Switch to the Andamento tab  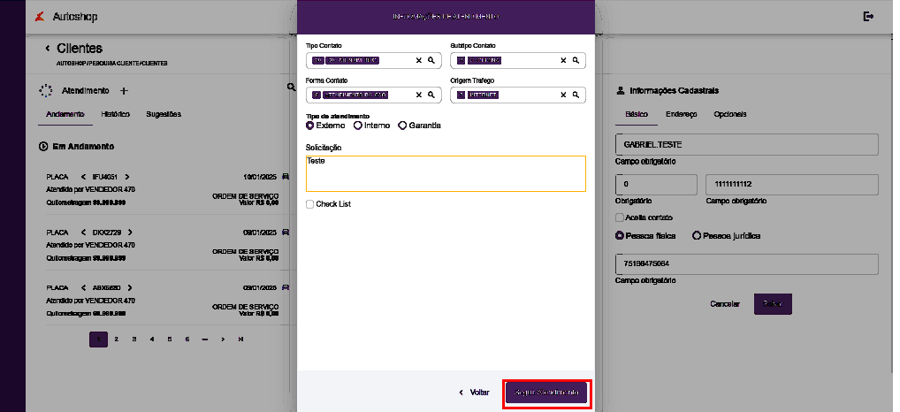[65, 114]
